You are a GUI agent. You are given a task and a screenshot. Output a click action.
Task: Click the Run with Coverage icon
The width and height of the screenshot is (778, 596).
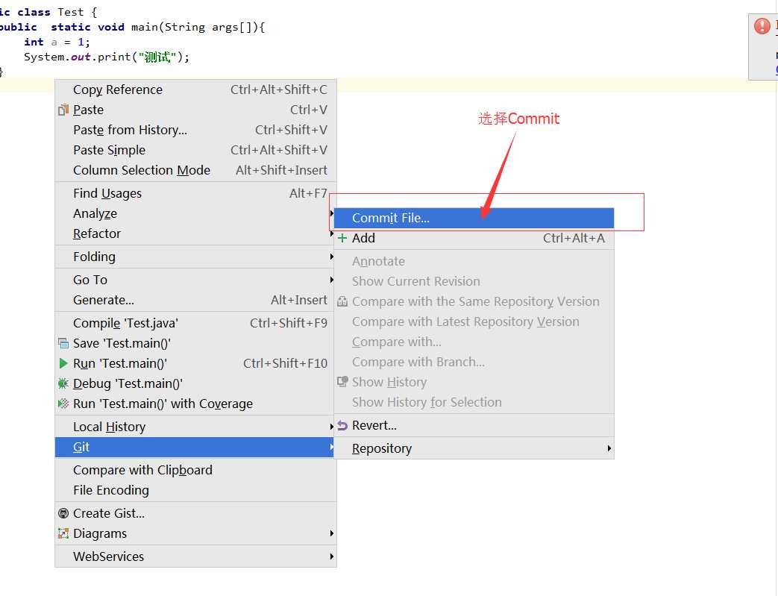pos(63,404)
